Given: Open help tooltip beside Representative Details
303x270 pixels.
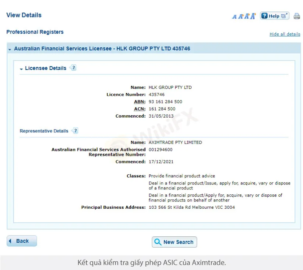Looking at the screenshot, I should [x=75, y=131].
